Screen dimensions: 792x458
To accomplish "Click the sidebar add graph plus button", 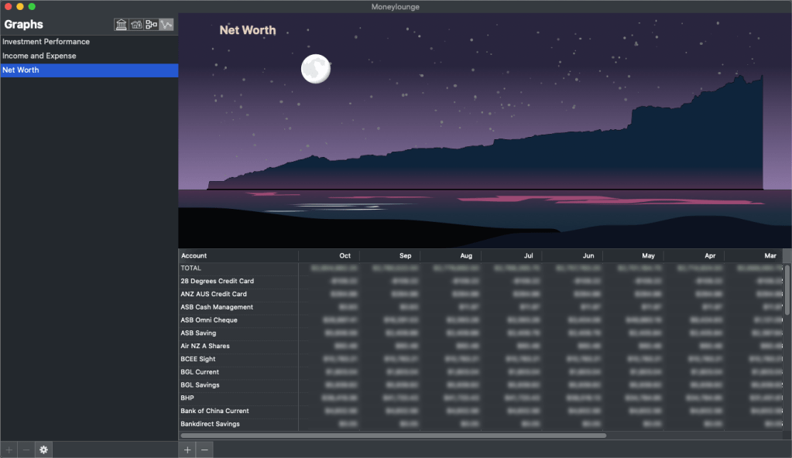I will click(9, 449).
